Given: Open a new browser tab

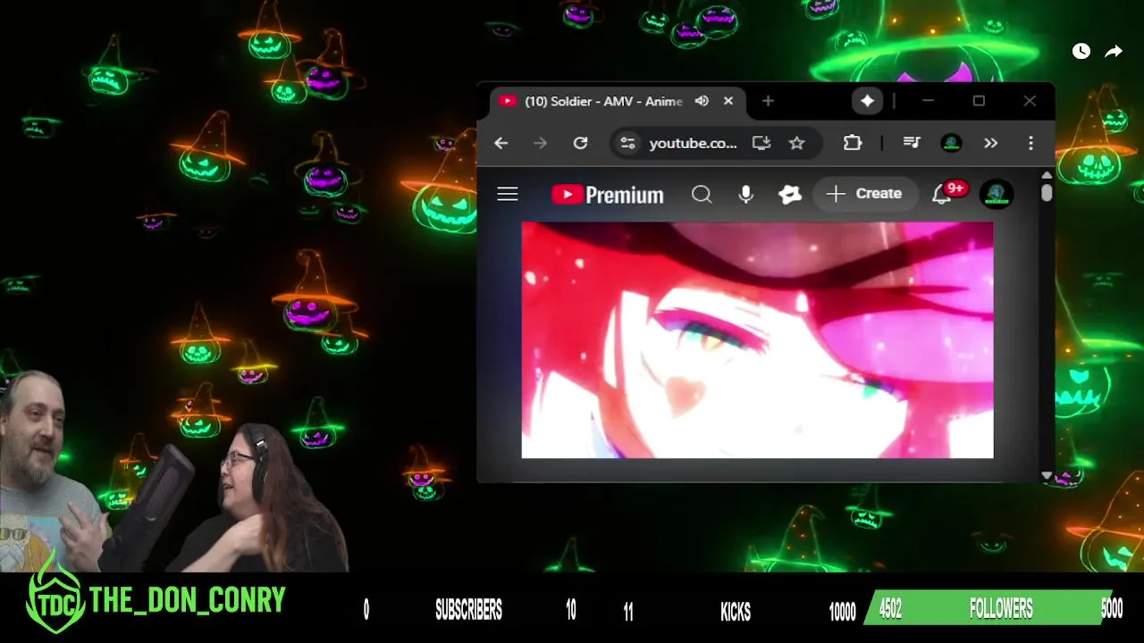Looking at the screenshot, I should click(x=768, y=101).
